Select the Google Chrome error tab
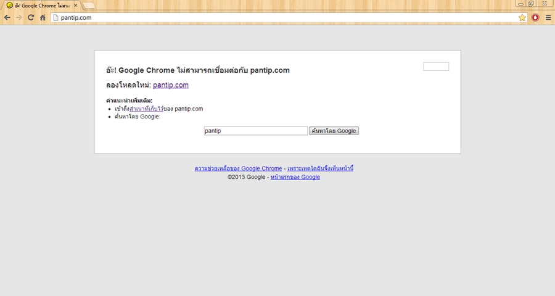 41,6
